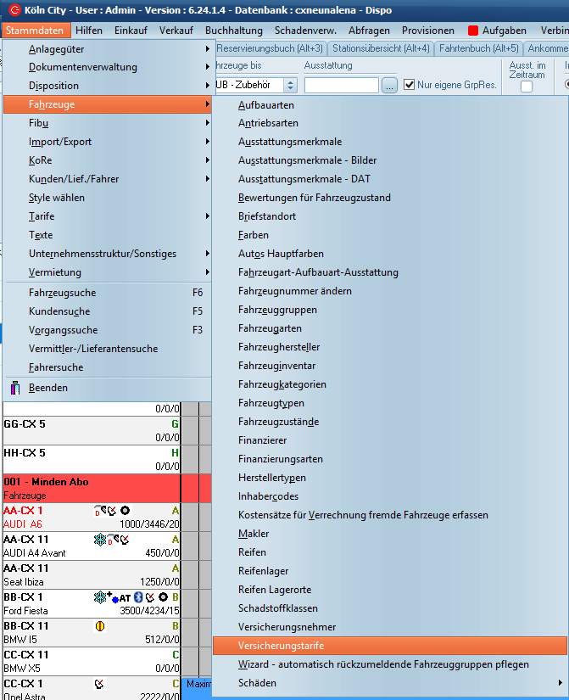This screenshot has width=569, height=700.
Task: Open the Fahrzeugsuche menu entry
Action: pyautogui.click(x=62, y=293)
